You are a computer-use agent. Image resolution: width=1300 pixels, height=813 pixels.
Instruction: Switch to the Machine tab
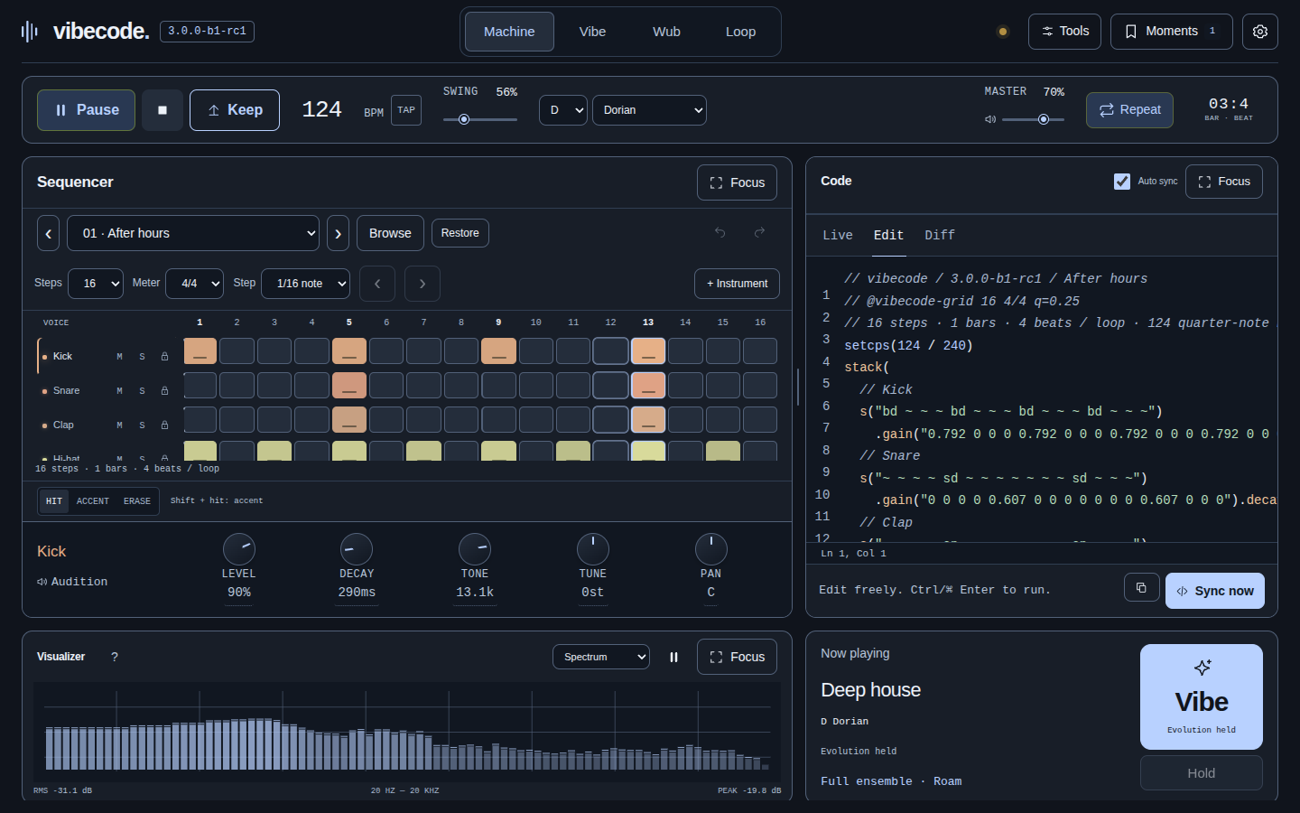pos(509,32)
